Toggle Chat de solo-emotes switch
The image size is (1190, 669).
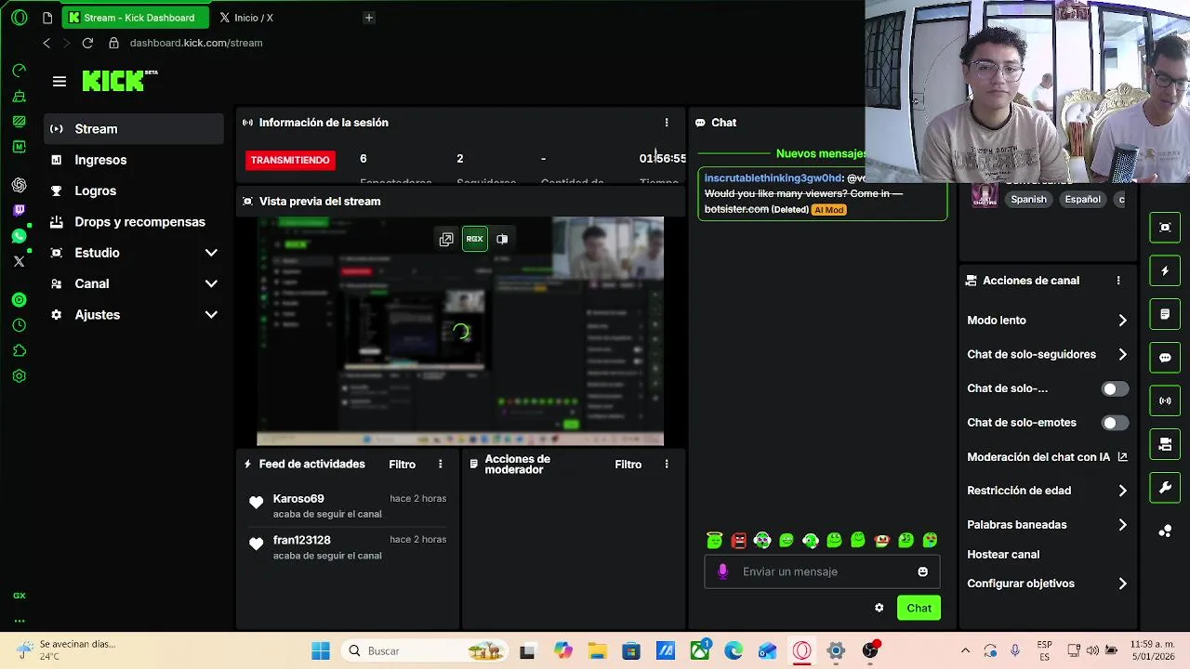[x=1115, y=423]
